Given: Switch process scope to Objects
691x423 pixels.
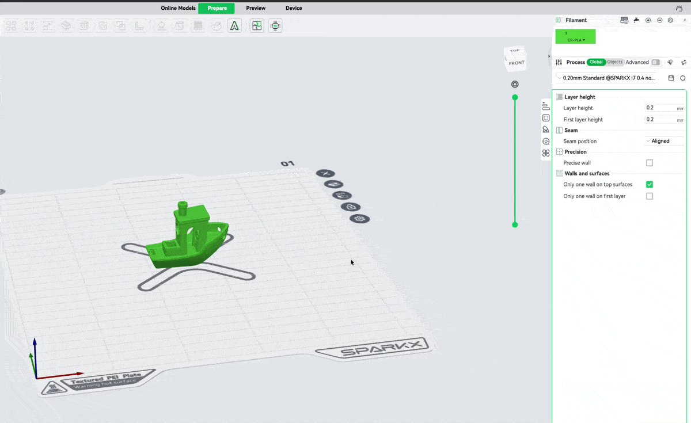Looking at the screenshot, I should click(614, 62).
